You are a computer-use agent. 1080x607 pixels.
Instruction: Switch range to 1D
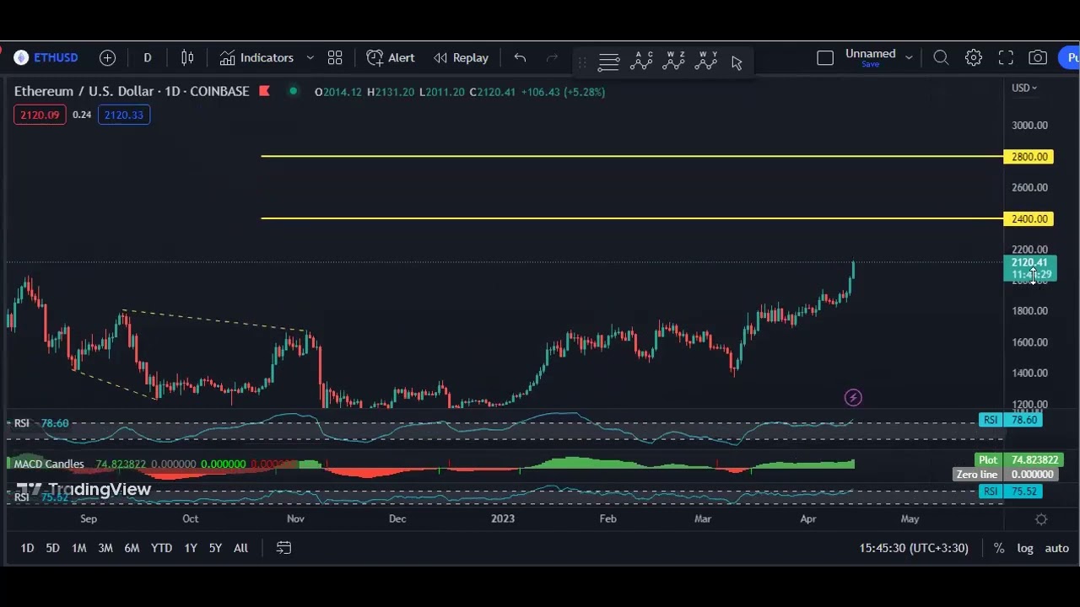tap(27, 548)
